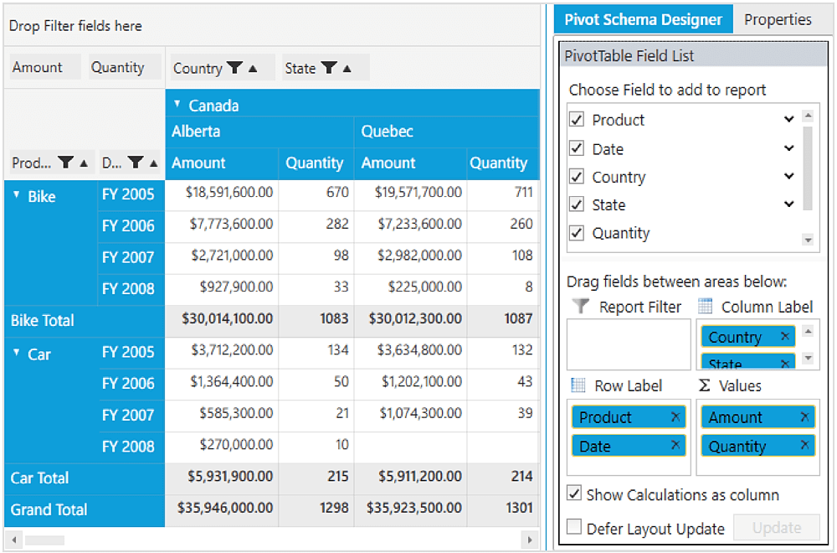This screenshot has width=837, height=553.
Task: Click the filter icon on State header
Action: point(329,68)
